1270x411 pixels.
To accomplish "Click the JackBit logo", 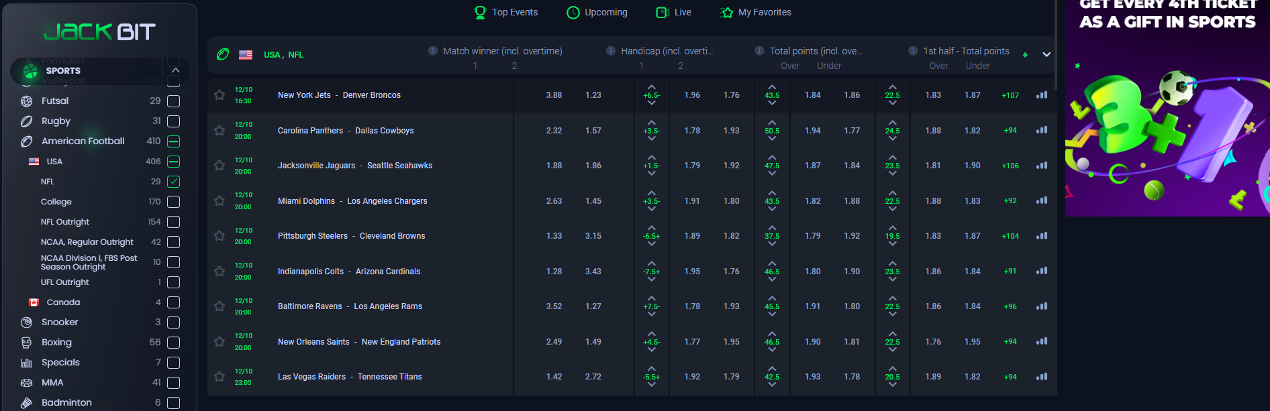I will point(99,32).
